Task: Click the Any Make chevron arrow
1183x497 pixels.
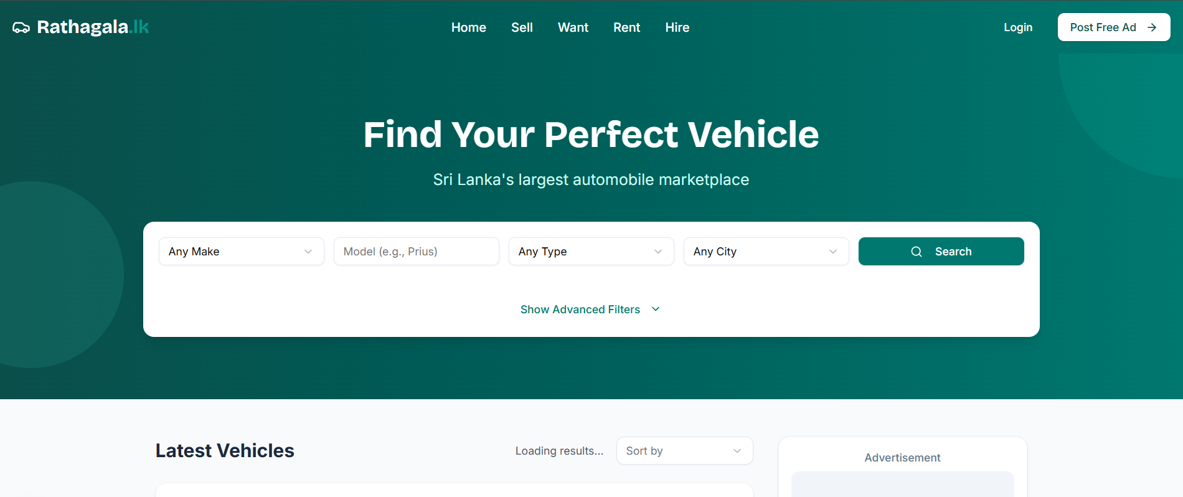Action: click(308, 252)
